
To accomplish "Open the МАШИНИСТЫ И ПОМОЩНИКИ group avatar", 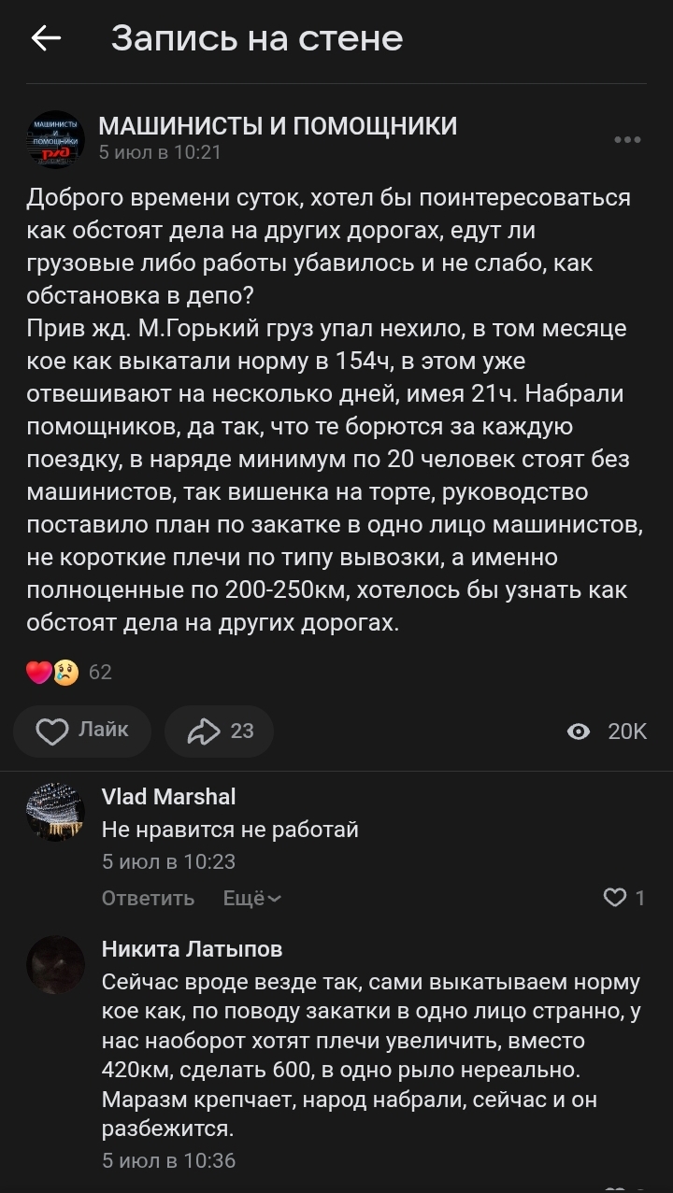I will tap(55, 140).
